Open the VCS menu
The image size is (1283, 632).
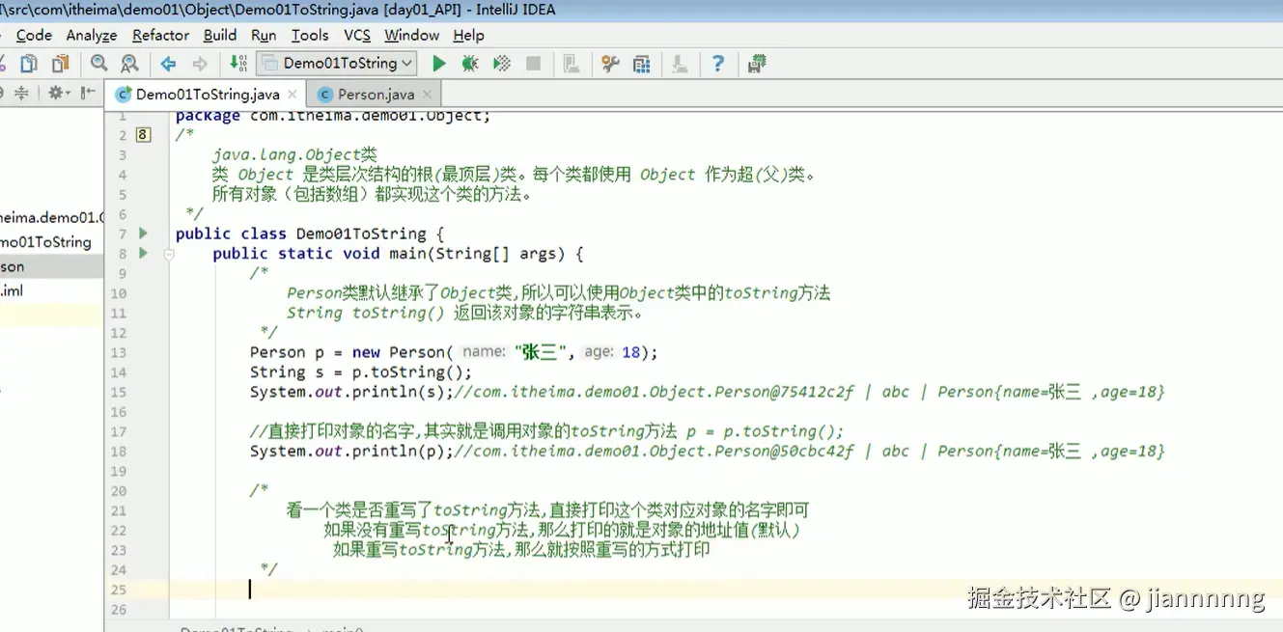click(x=356, y=35)
